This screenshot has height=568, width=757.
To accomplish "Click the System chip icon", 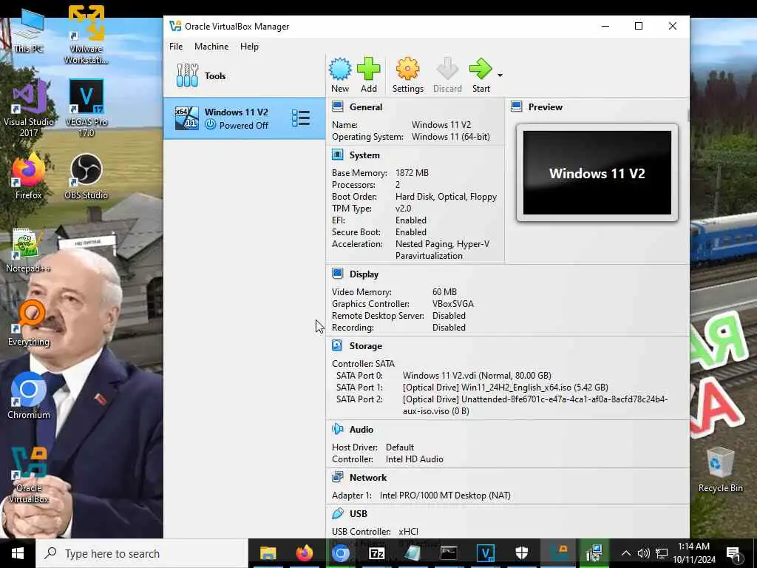I will tap(337, 155).
